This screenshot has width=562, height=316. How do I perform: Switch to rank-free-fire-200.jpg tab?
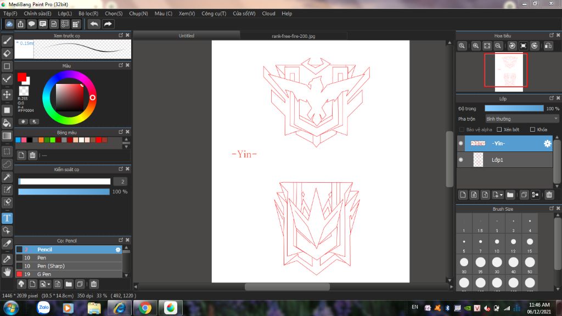pyautogui.click(x=294, y=36)
